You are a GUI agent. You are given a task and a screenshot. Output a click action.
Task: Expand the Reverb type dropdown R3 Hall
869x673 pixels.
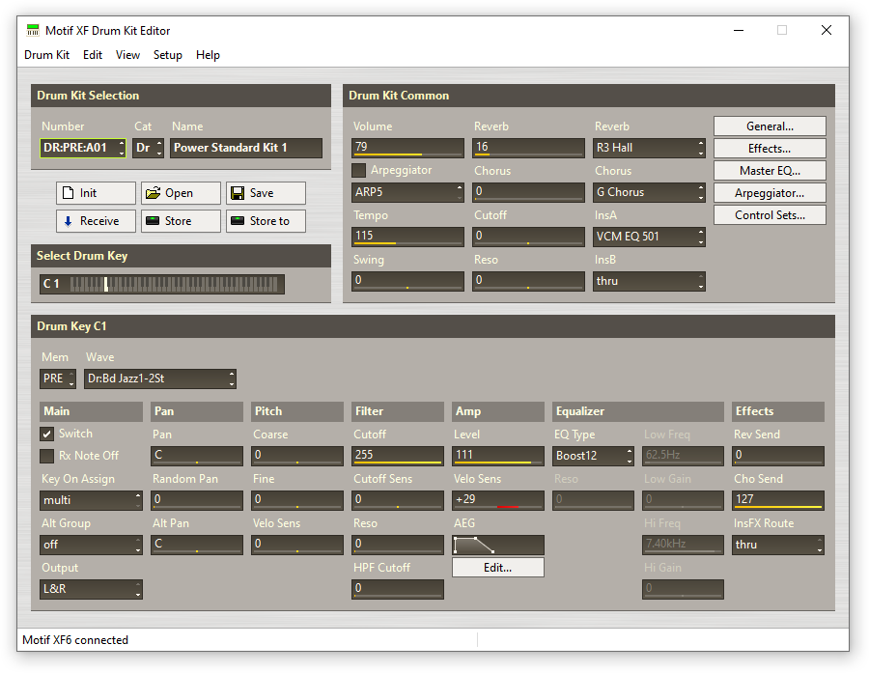tap(649, 148)
